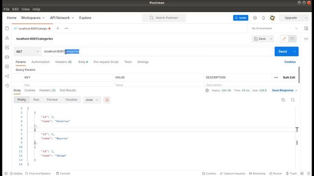Open query params column options three-dots
This screenshot has width=314, height=176.
[276, 77]
